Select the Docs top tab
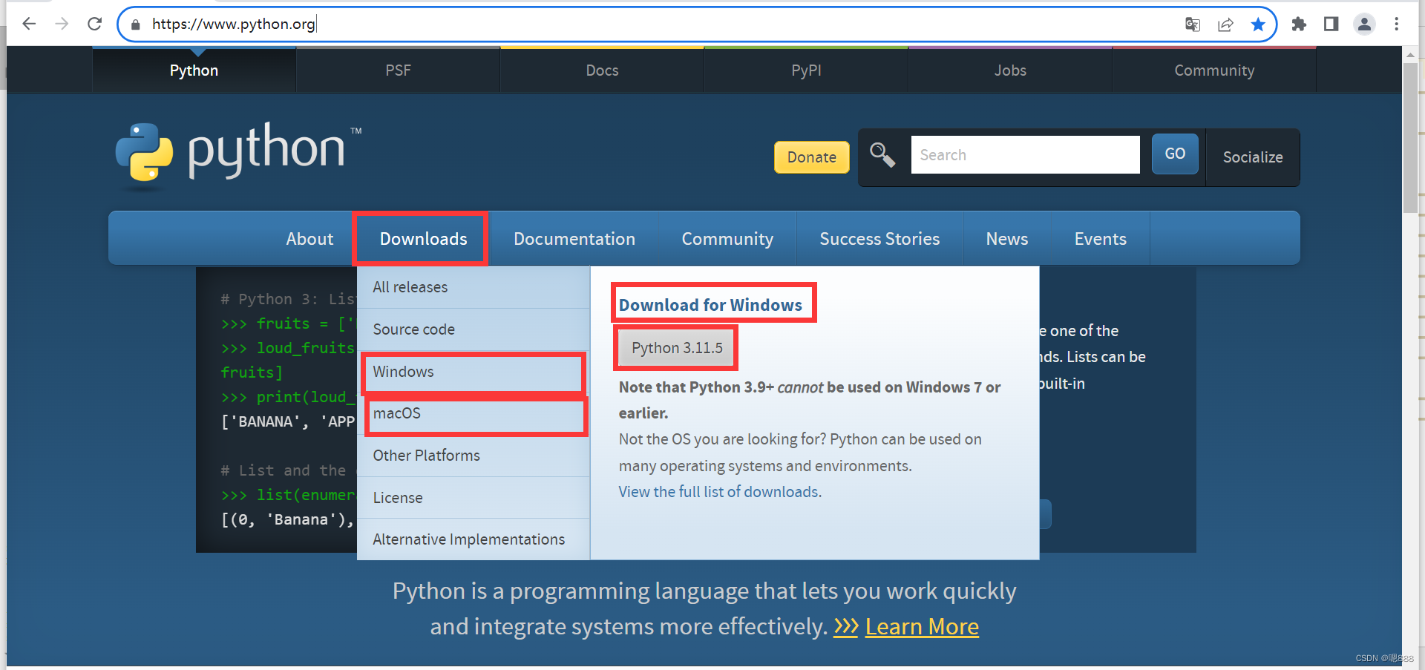The height and width of the screenshot is (670, 1425). tap(602, 70)
